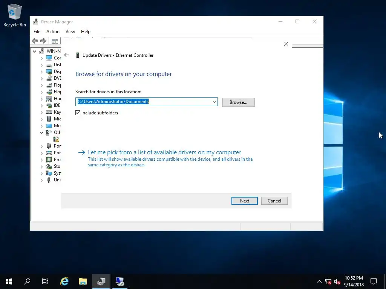Click the Ports category icon
Screen dimensions: 386x289
click(x=49, y=146)
